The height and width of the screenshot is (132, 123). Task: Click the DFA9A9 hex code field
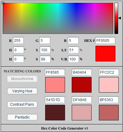click(82, 100)
